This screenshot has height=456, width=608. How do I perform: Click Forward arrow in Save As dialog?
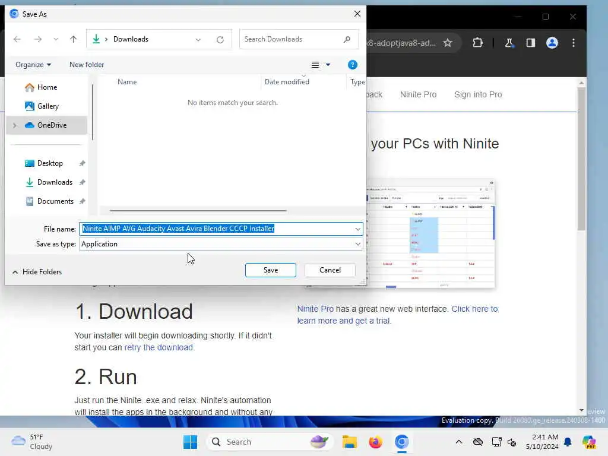pos(37,39)
